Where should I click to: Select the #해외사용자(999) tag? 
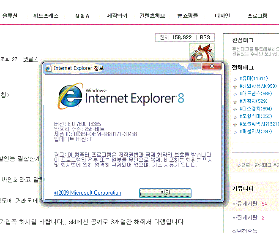point(258,86)
